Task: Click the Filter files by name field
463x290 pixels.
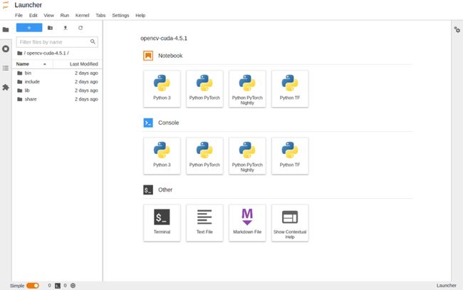Action: click(57, 42)
